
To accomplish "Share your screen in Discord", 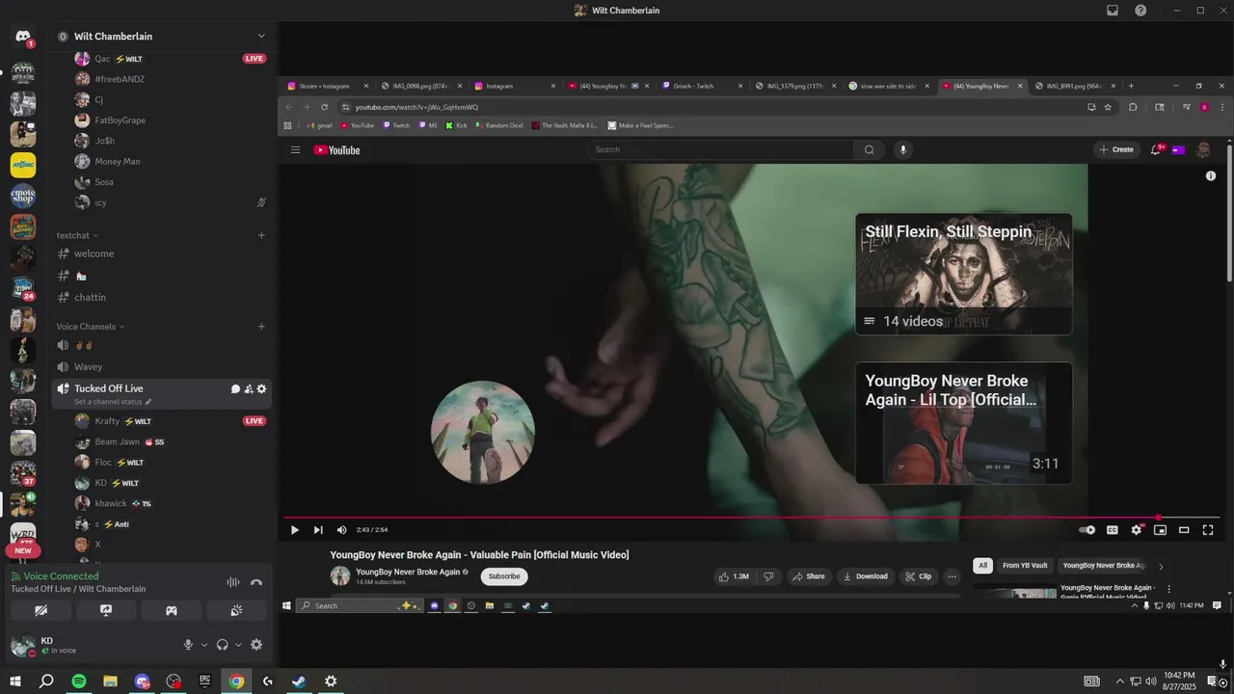I will [106, 610].
